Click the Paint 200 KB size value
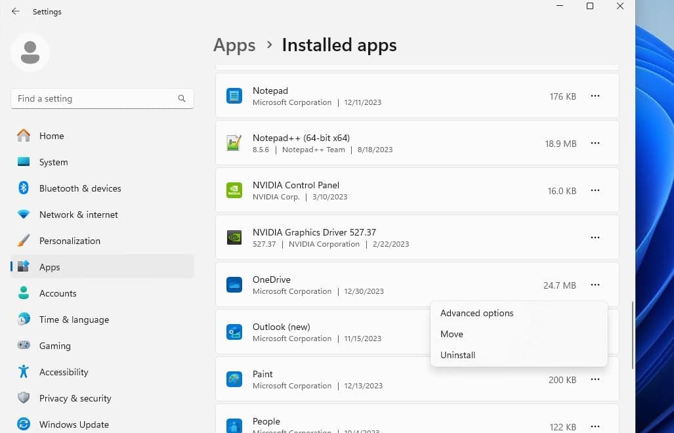Image resolution: width=674 pixels, height=433 pixels. (x=562, y=380)
